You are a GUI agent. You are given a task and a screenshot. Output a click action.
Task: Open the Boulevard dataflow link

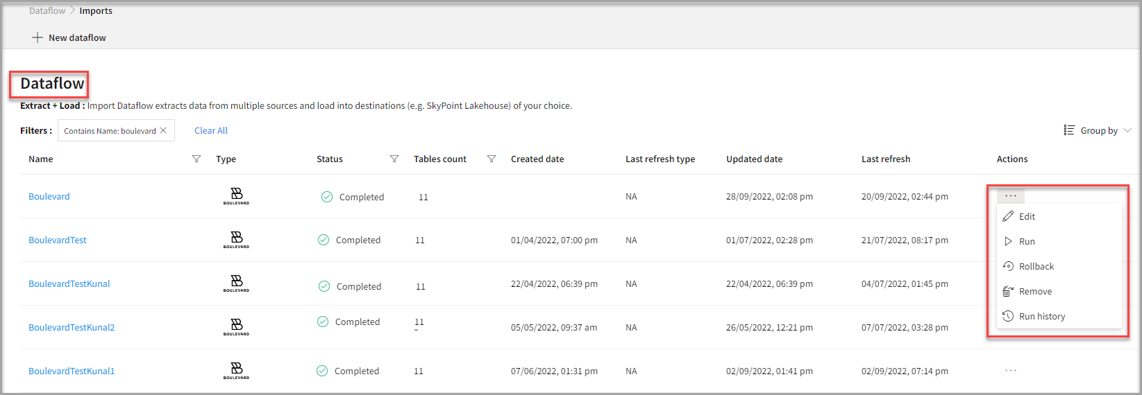49,196
